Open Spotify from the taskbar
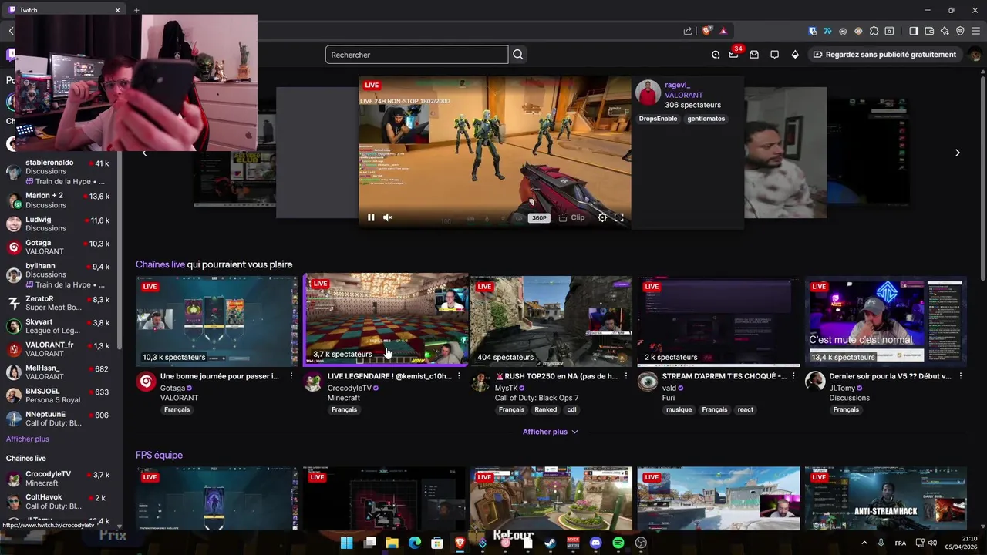987x555 pixels. [x=618, y=543]
